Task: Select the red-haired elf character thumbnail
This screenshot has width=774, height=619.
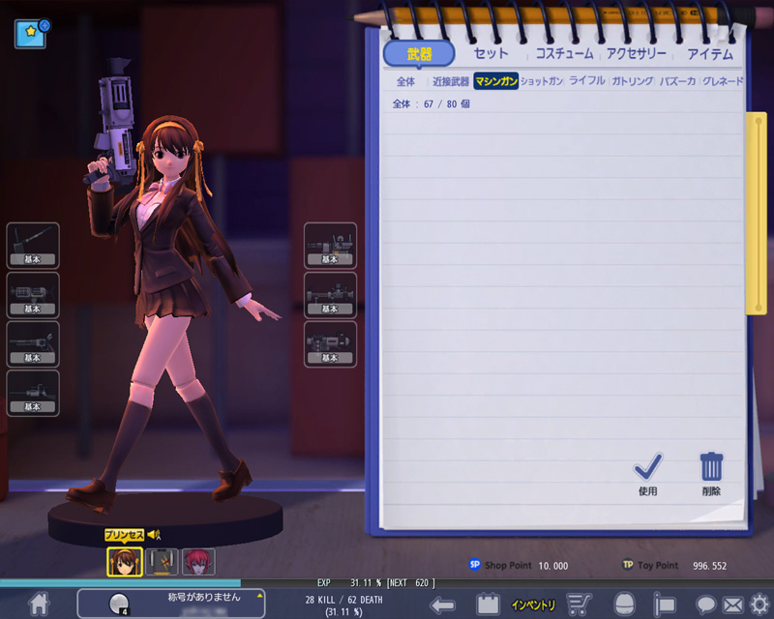Action: tap(198, 562)
